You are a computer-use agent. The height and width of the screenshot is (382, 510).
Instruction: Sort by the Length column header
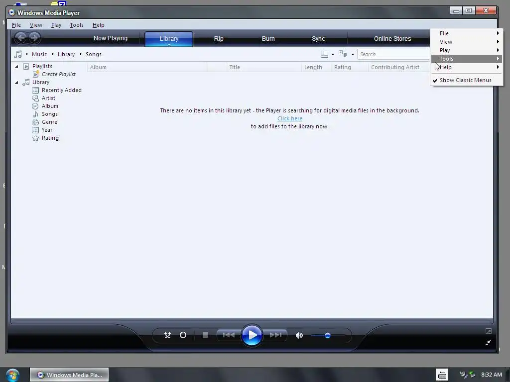point(316,67)
